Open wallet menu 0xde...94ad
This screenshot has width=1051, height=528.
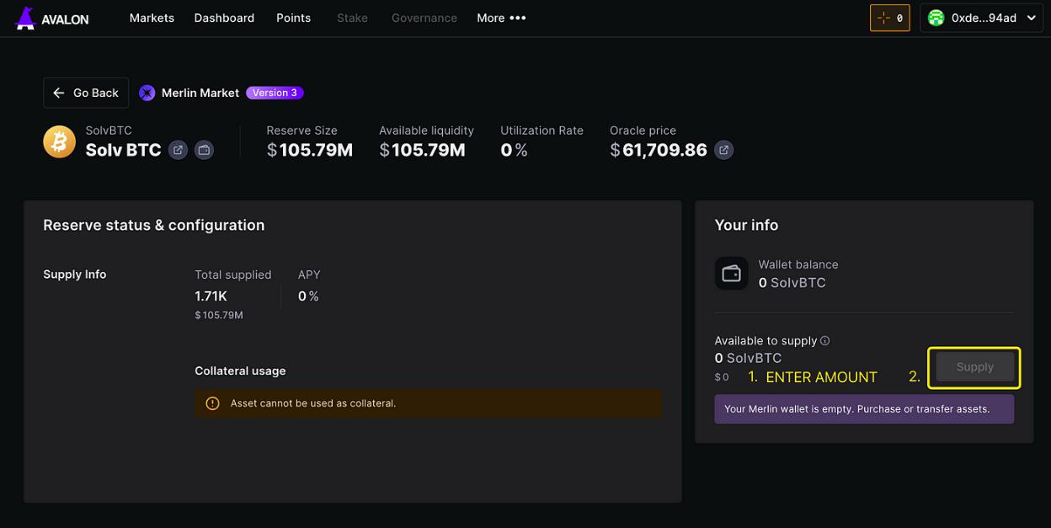click(x=981, y=18)
